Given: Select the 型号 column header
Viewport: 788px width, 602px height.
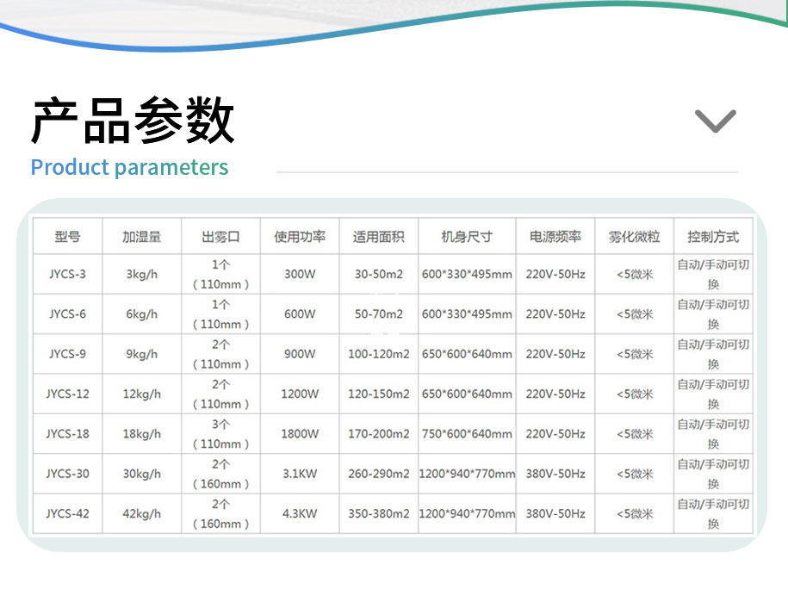Looking at the screenshot, I should [67, 235].
